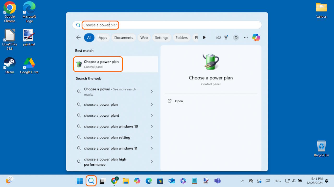Viewport: 334px width, 187px height.
Task: Switch to the Documents filter tab
Action: point(123,38)
